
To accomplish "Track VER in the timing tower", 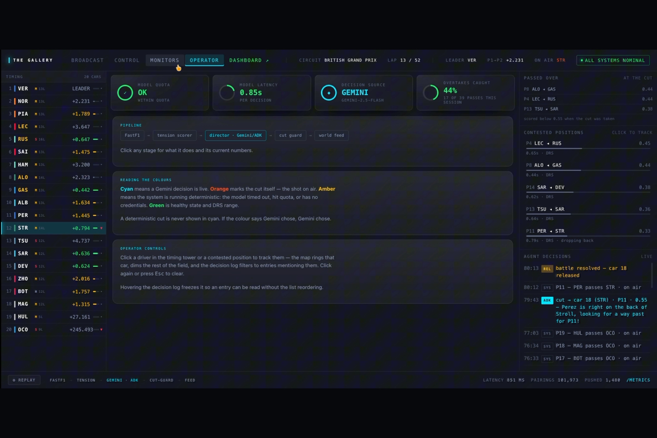I will point(54,88).
